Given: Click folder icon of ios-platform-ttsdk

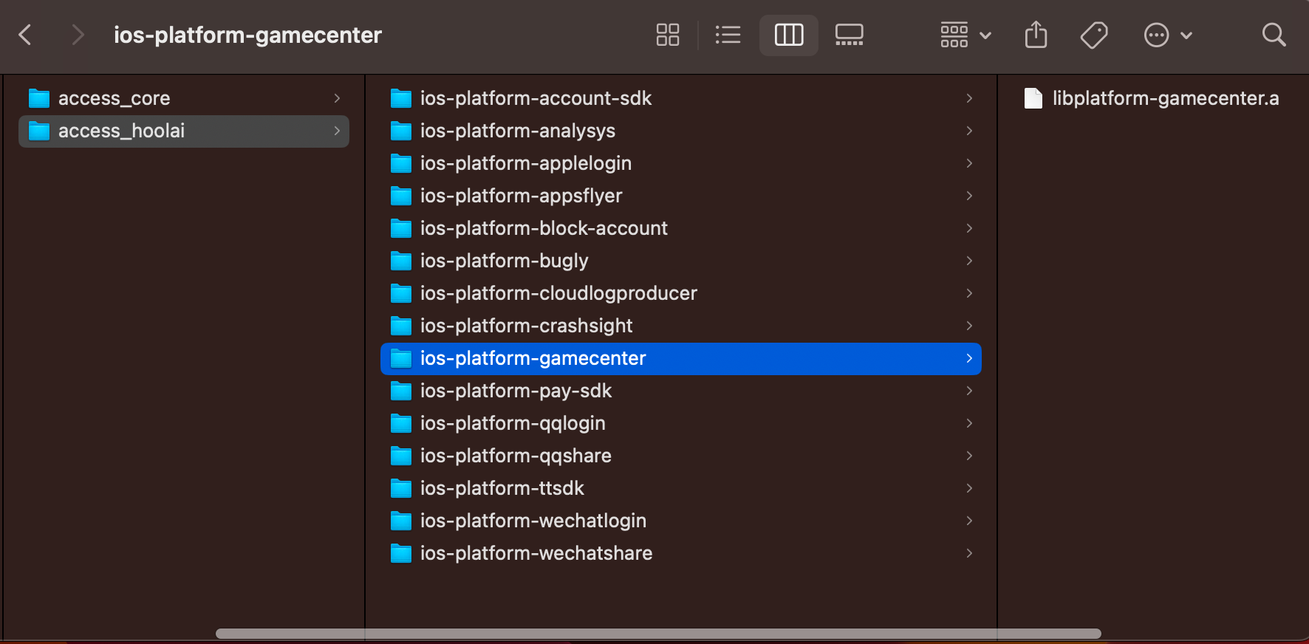Looking at the screenshot, I should tap(401, 488).
